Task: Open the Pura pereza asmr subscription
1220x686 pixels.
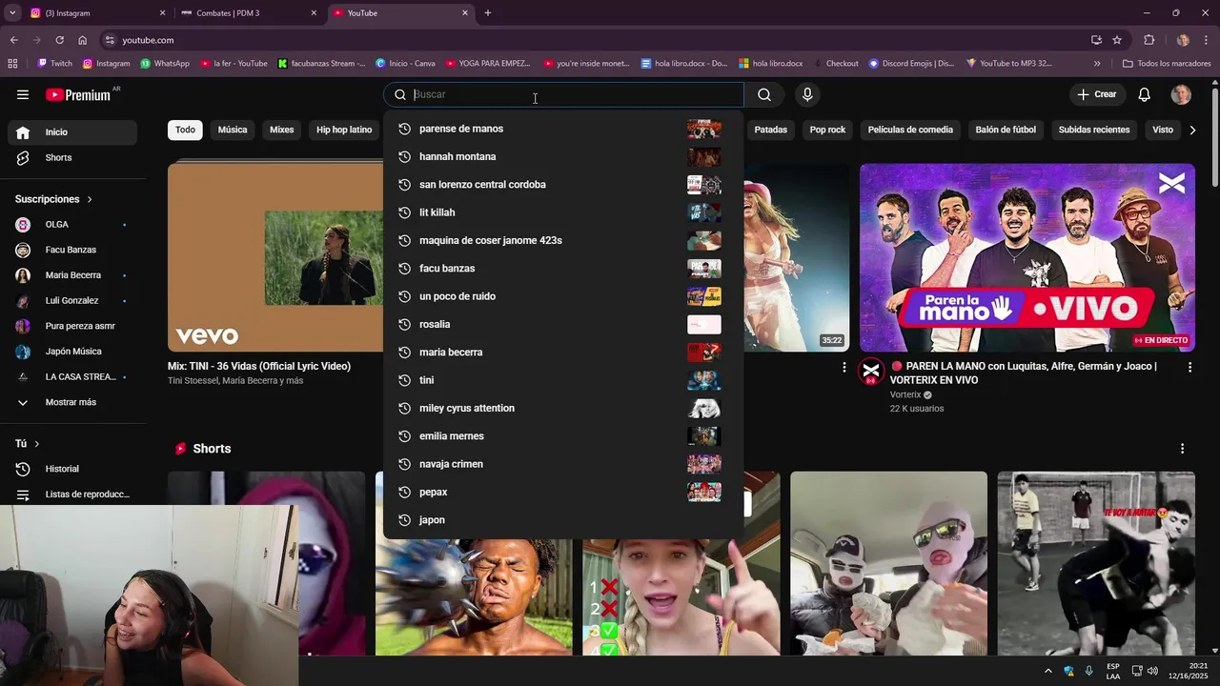Action: 72,326
